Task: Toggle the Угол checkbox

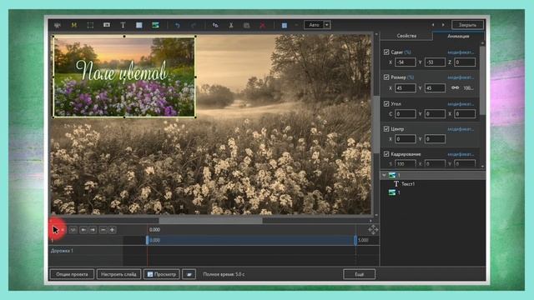Action: (386, 103)
